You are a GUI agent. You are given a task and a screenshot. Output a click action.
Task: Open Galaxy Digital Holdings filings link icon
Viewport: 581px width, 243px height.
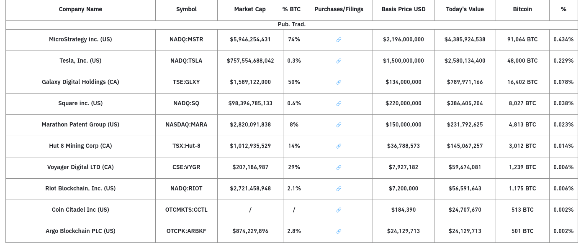tap(339, 82)
